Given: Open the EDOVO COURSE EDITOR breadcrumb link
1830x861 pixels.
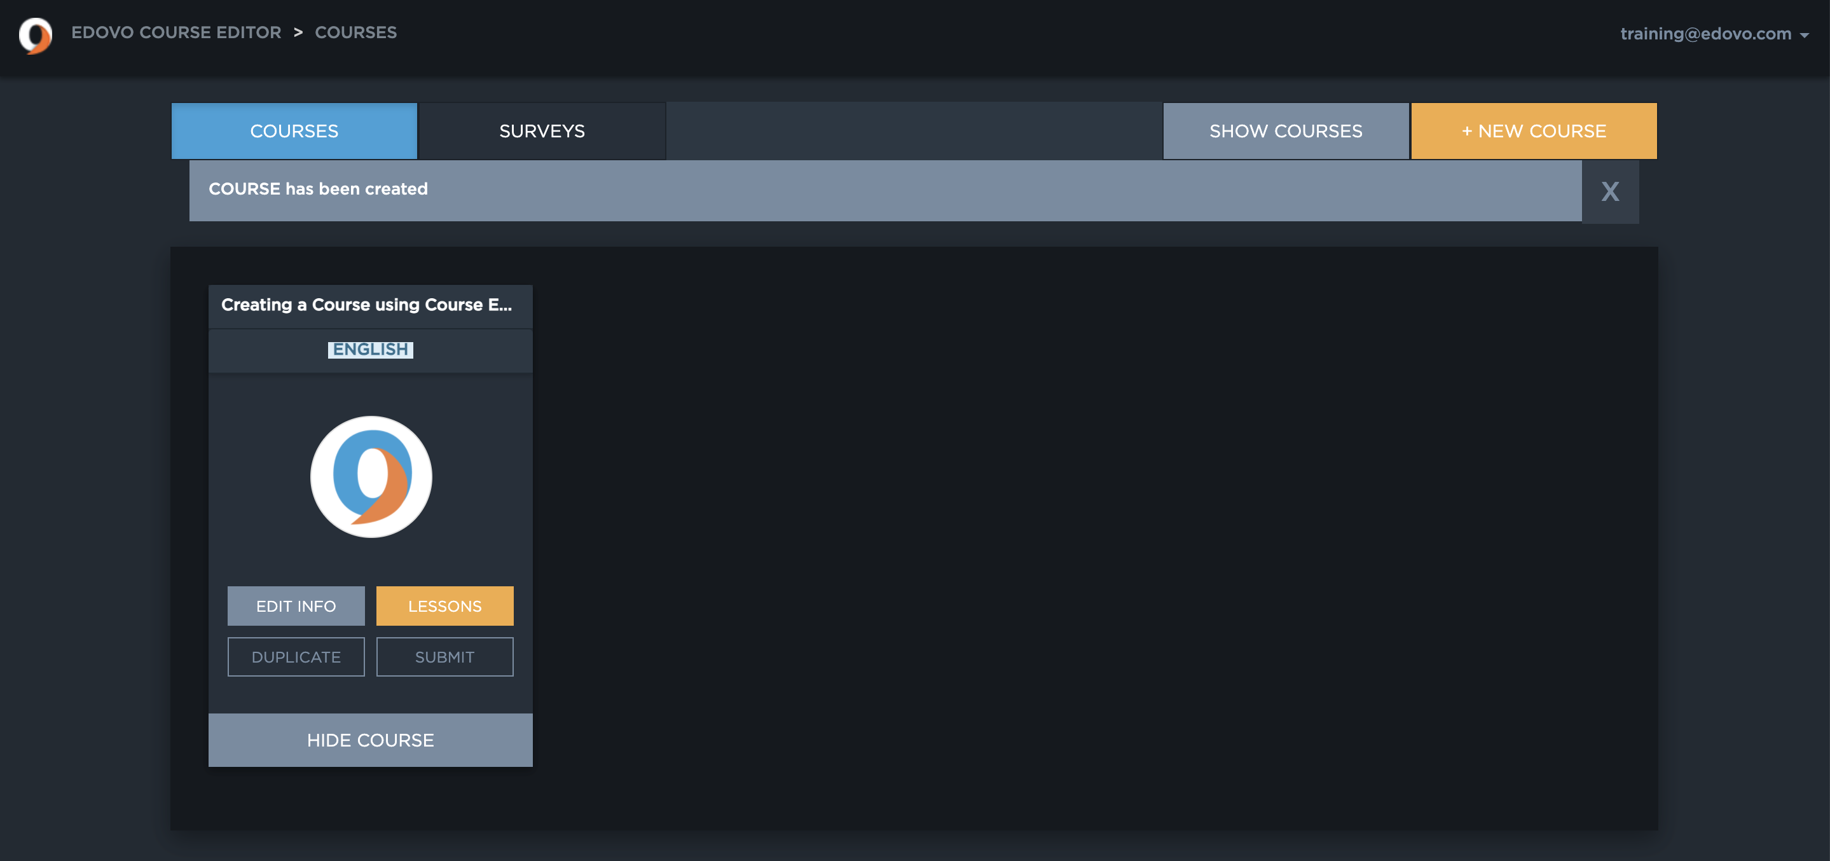Looking at the screenshot, I should tap(176, 32).
